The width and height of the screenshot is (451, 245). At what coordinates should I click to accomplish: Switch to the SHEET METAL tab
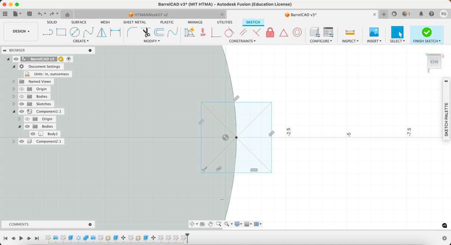point(134,22)
